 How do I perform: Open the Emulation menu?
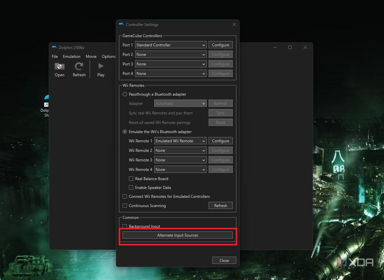pyautogui.click(x=72, y=57)
